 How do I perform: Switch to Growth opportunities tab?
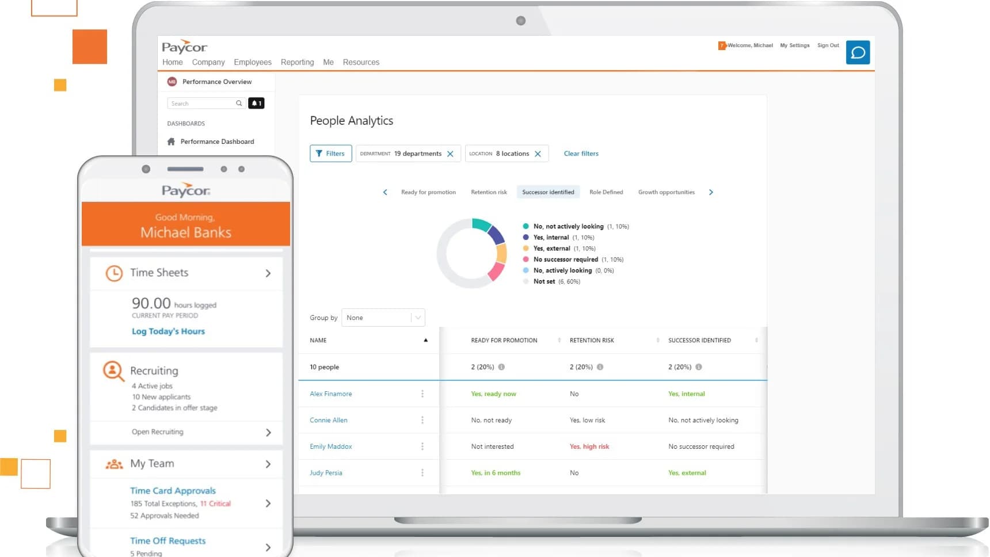(x=667, y=192)
